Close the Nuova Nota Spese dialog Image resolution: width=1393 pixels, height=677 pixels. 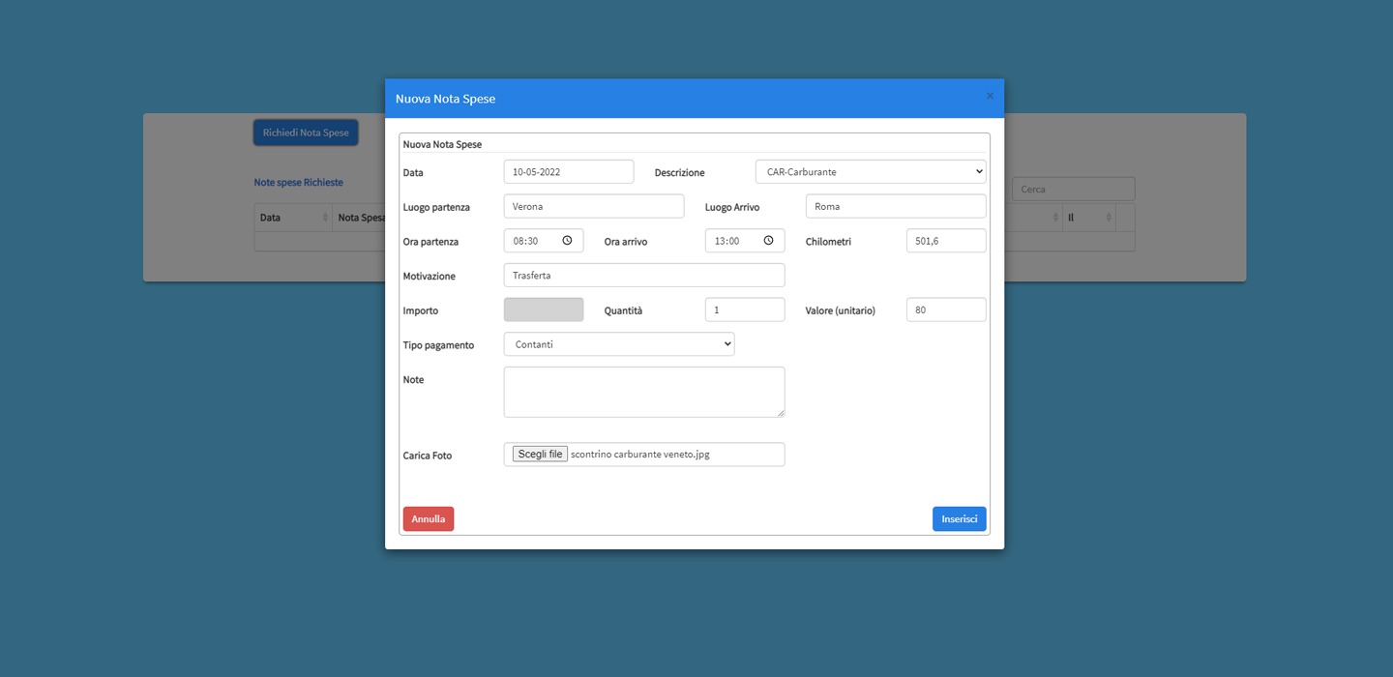click(x=990, y=97)
